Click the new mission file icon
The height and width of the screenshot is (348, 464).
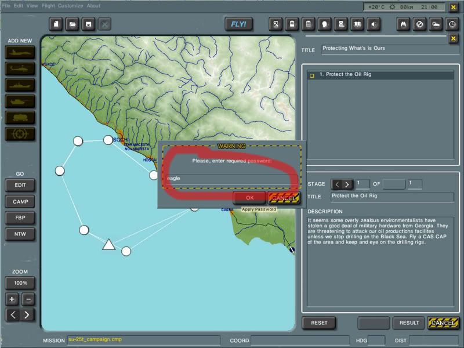[56, 24]
